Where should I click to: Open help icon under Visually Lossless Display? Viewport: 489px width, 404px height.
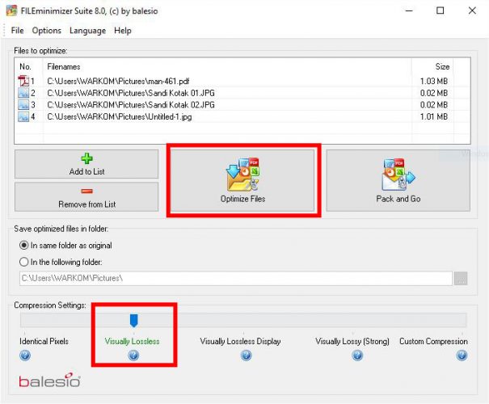[246, 356]
